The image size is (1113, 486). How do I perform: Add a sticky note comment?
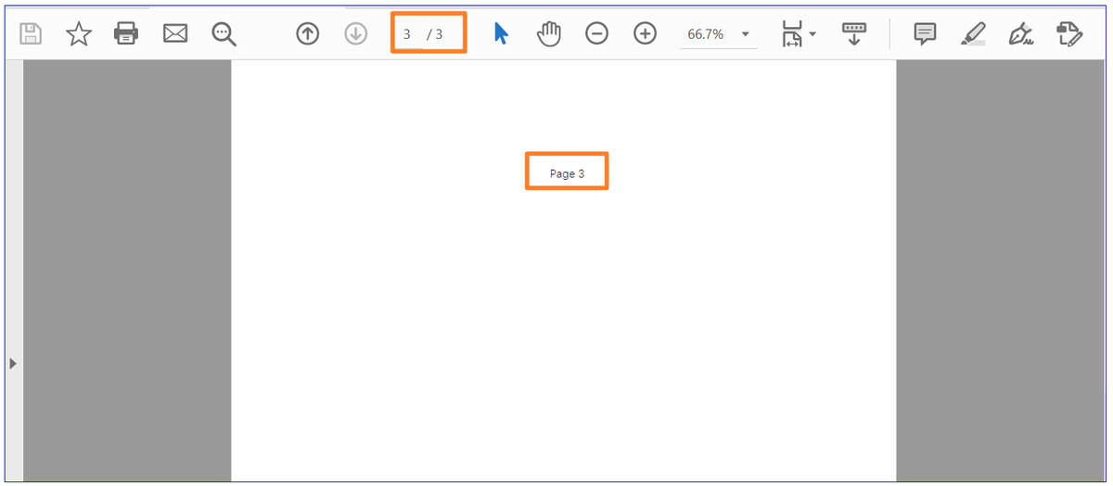pyautogui.click(x=925, y=34)
